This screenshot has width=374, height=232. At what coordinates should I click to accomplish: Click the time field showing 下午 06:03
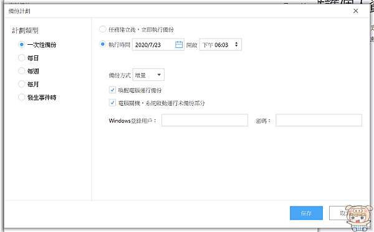coord(221,45)
